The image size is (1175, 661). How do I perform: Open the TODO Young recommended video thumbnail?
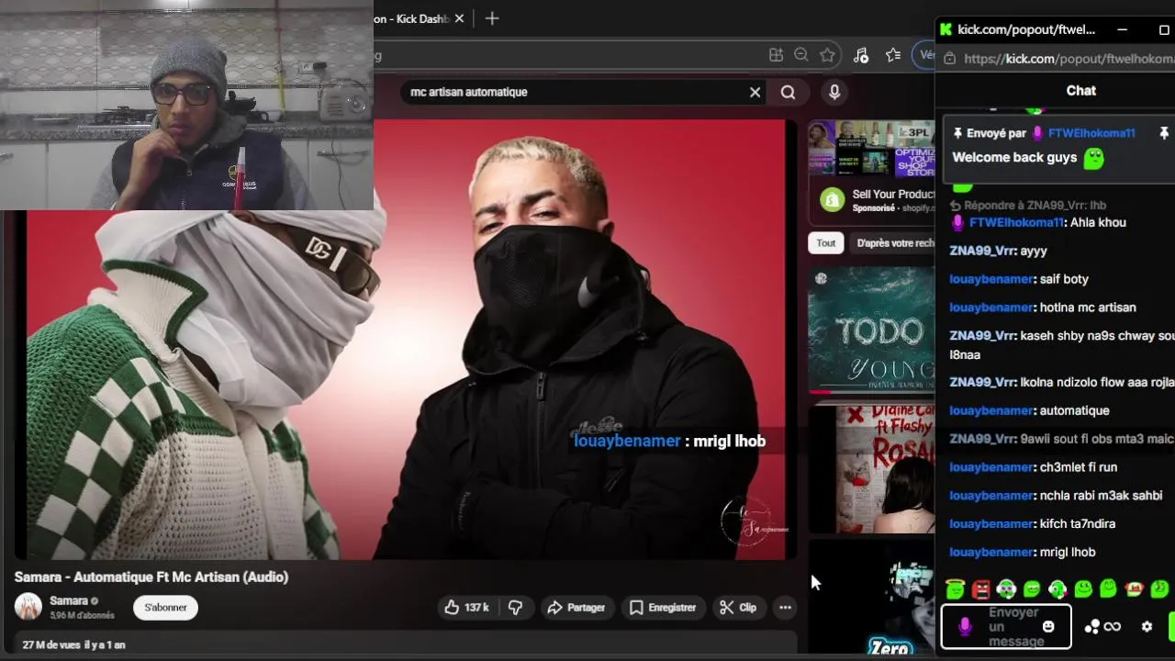(871, 330)
